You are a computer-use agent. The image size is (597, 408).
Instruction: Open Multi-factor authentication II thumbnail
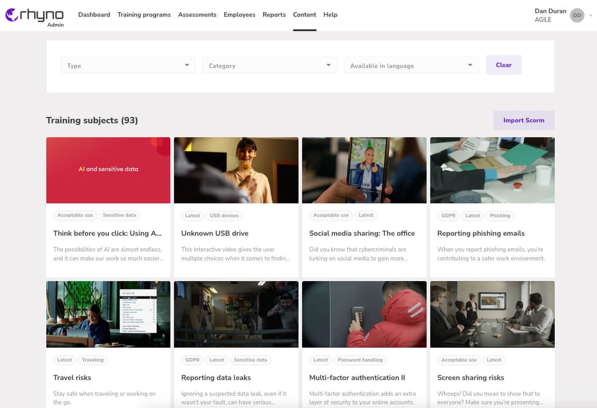(x=364, y=314)
